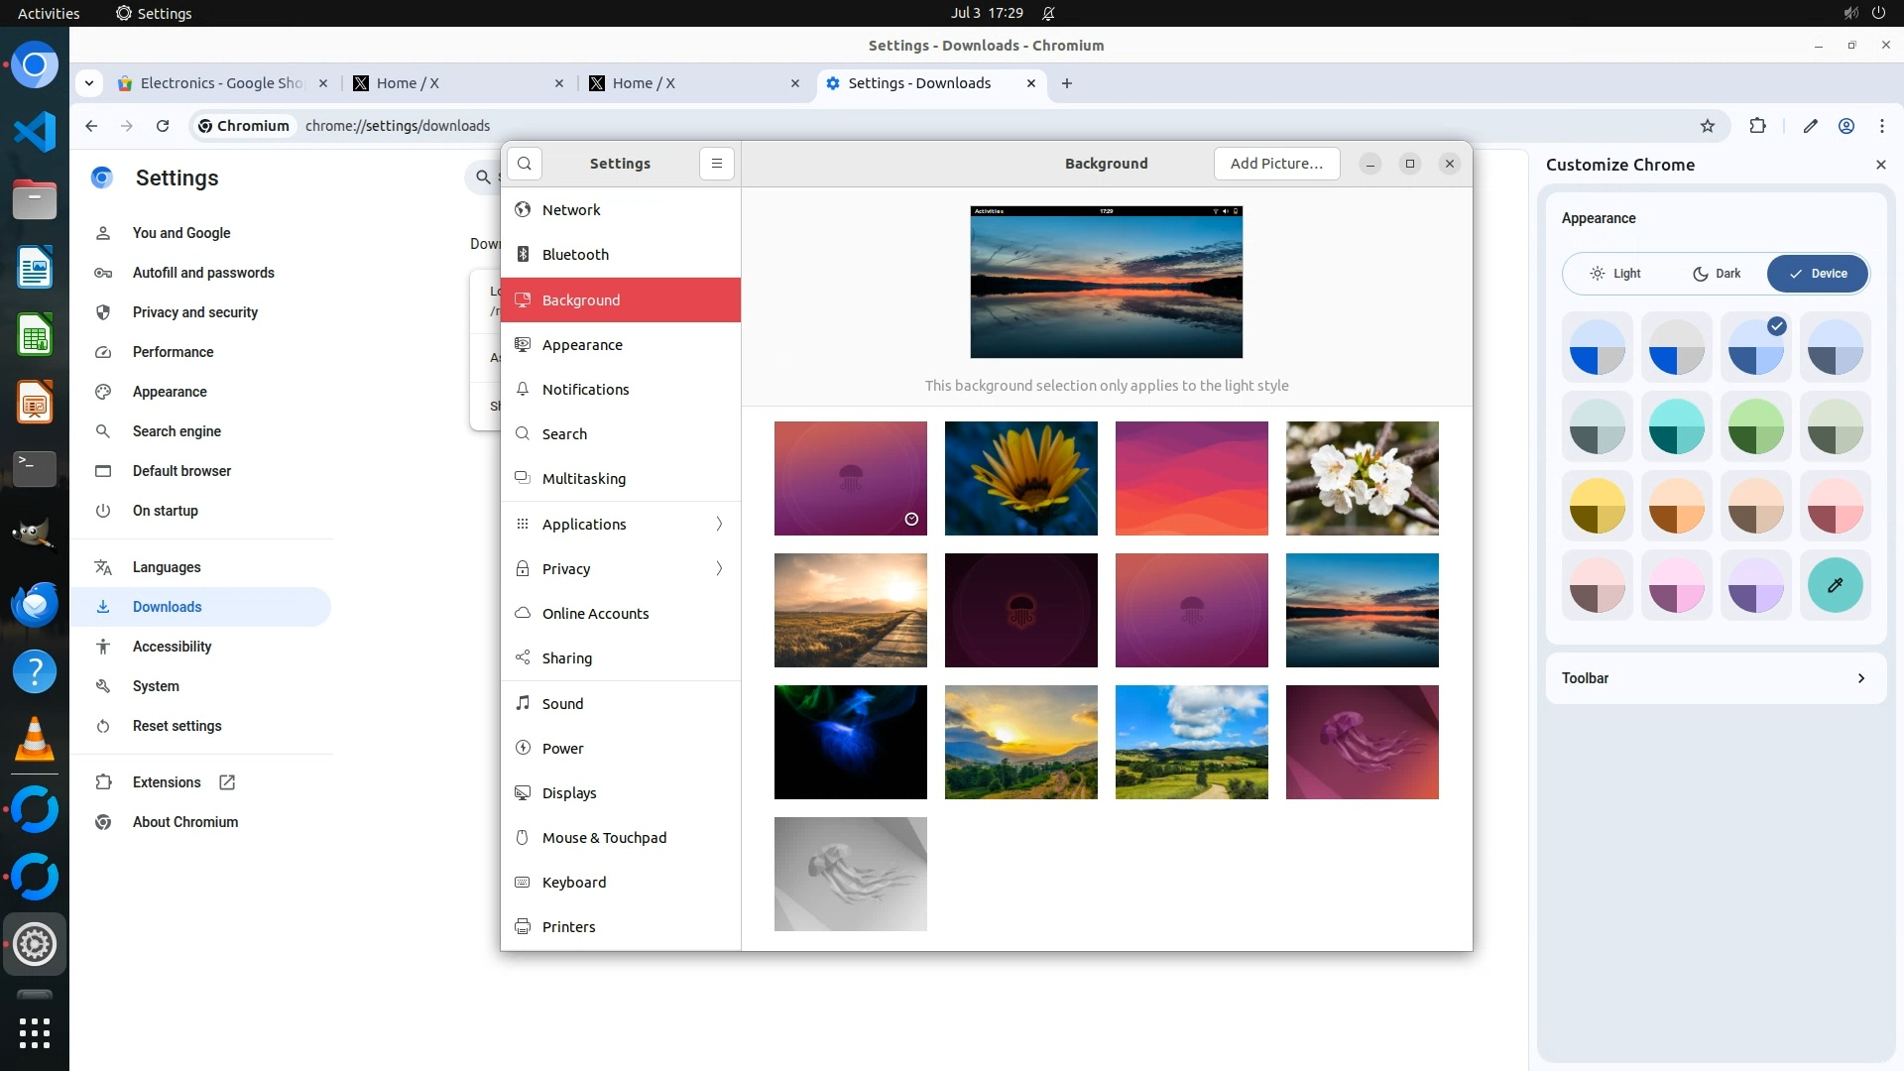Image resolution: width=1904 pixels, height=1071 pixels.
Task: Click the Add Picture button
Action: pyautogui.click(x=1276, y=164)
